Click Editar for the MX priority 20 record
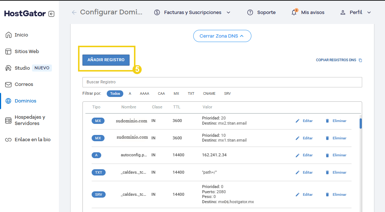 tap(307, 121)
